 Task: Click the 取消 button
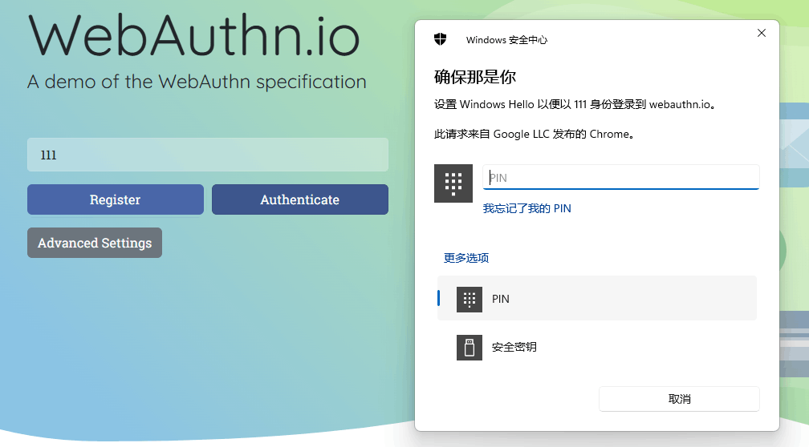(x=679, y=399)
